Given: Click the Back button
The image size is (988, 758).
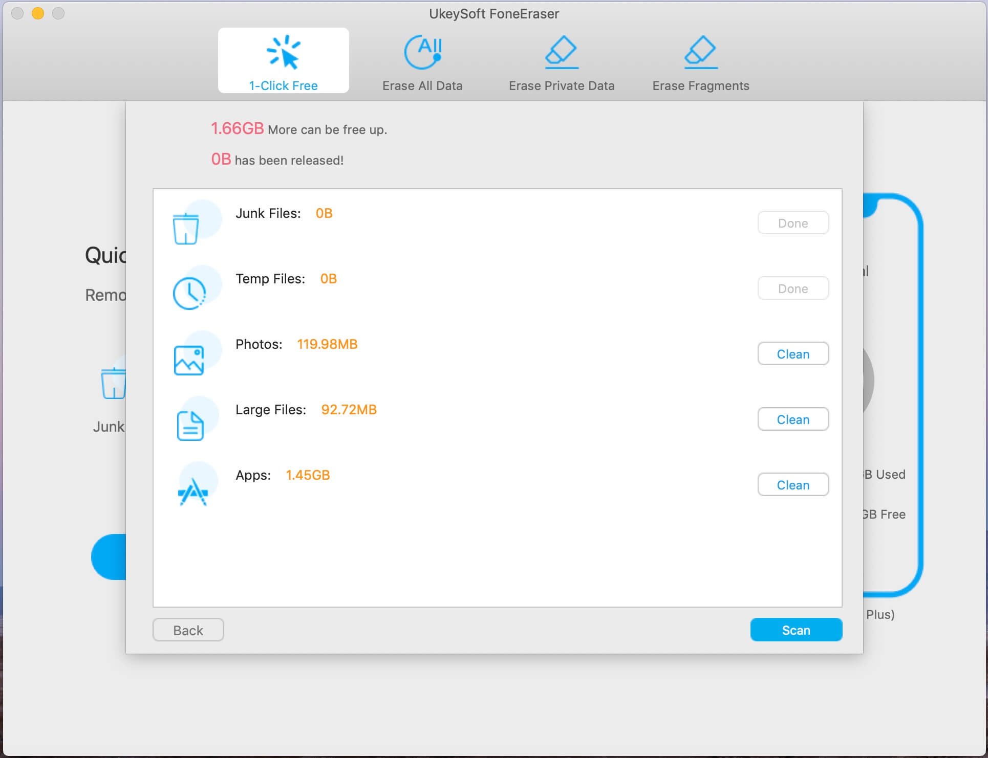Looking at the screenshot, I should tap(188, 630).
